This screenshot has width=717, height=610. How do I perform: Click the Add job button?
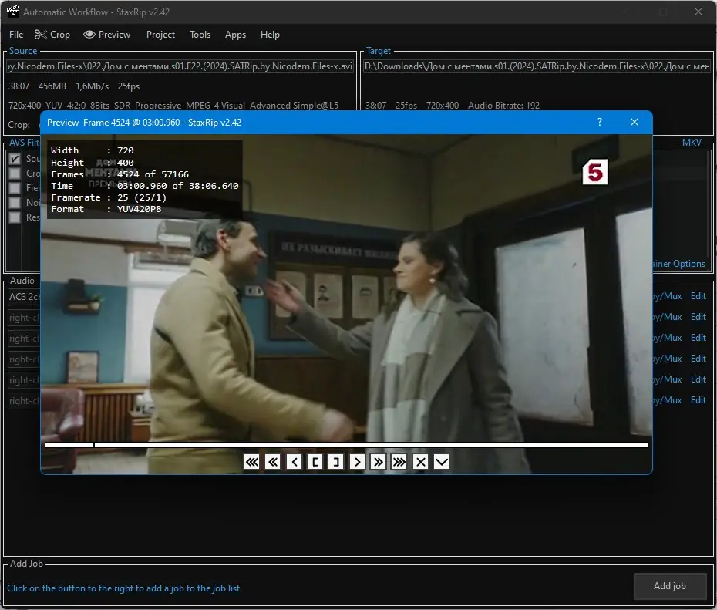tap(669, 586)
